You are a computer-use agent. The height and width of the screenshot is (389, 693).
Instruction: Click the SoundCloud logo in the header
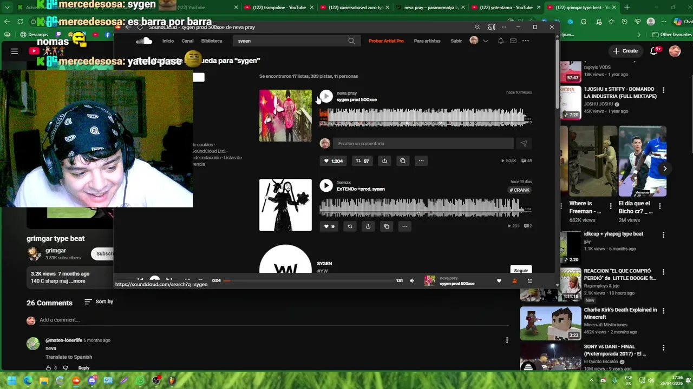(x=144, y=41)
